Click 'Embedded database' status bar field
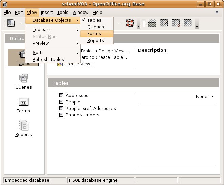This screenshot has height=185, width=224. coord(35,180)
